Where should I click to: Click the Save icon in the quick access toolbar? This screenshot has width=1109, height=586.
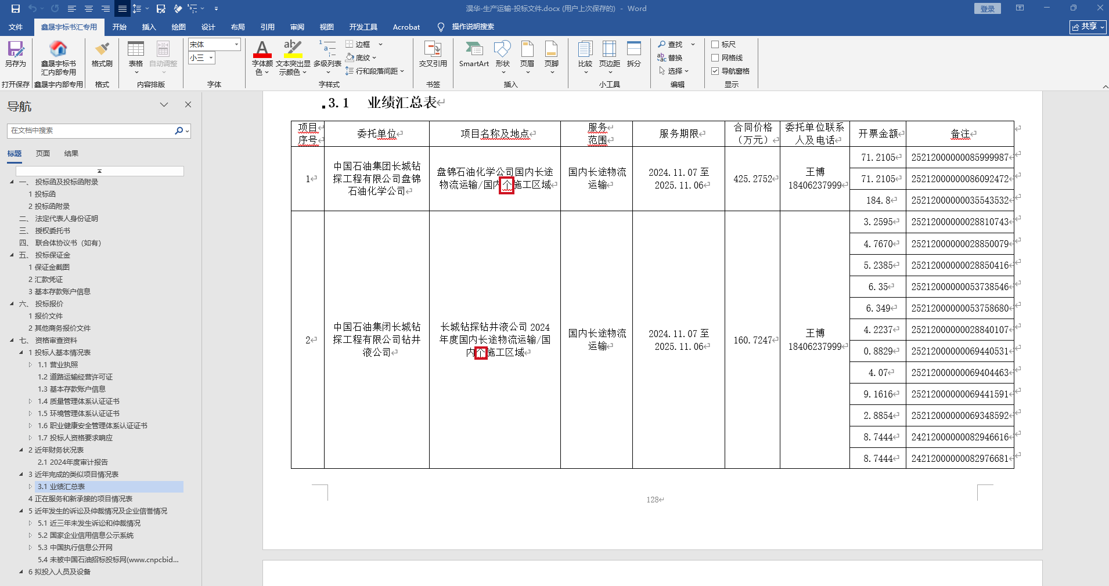16,9
